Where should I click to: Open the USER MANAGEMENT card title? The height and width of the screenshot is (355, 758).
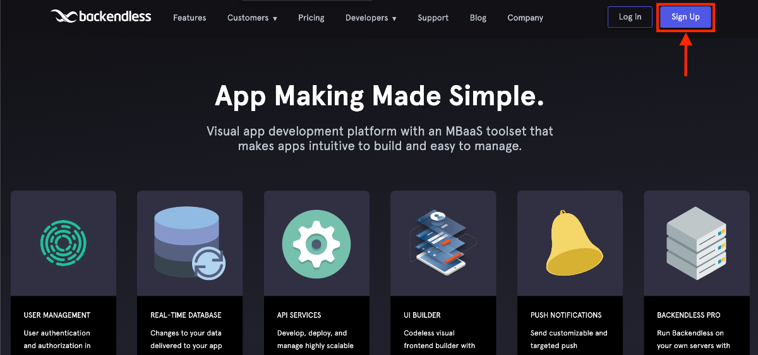(57, 315)
